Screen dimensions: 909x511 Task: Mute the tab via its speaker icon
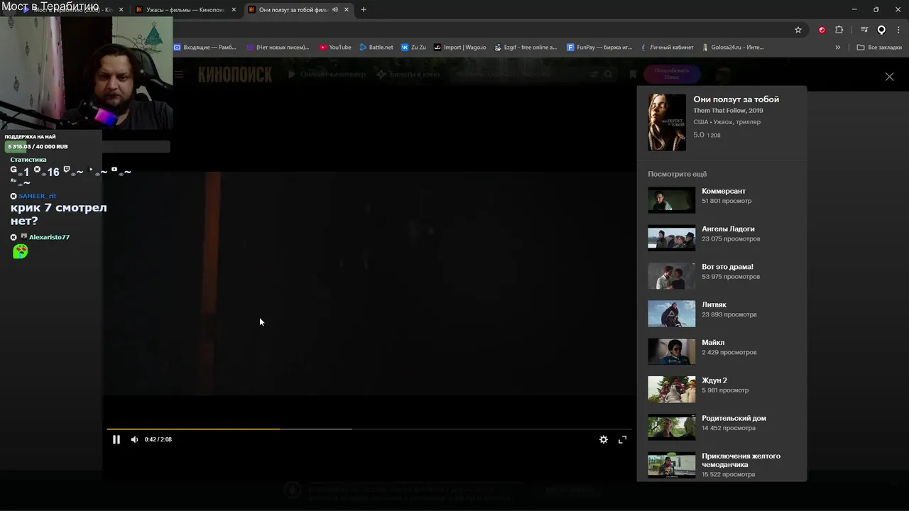[335, 10]
